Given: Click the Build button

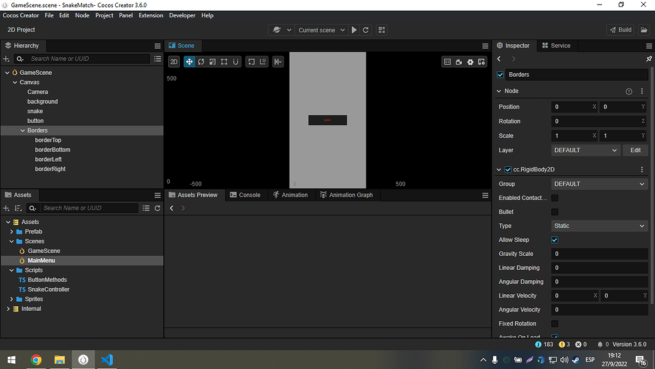Looking at the screenshot, I should [620, 30].
